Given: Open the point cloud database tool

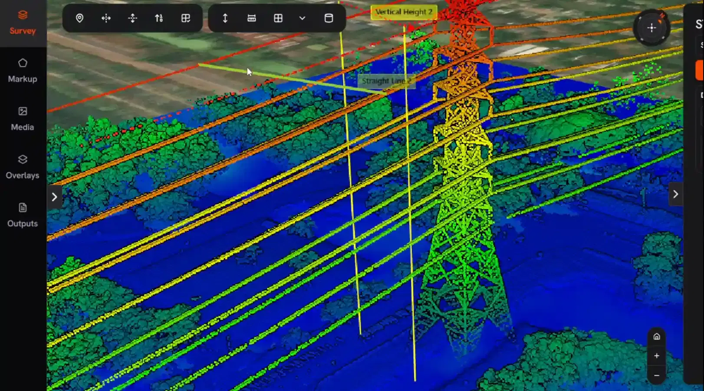Looking at the screenshot, I should (x=329, y=18).
